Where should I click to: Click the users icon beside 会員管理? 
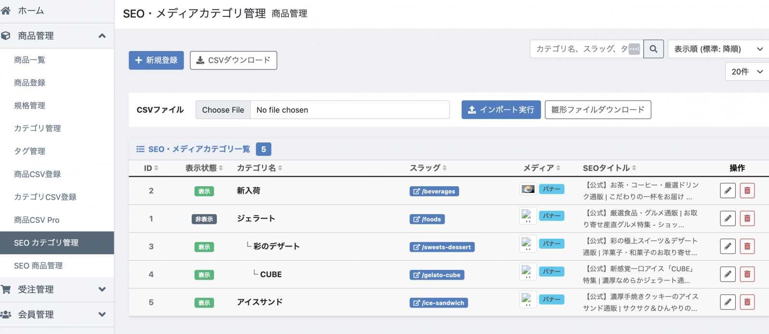click(x=6, y=314)
